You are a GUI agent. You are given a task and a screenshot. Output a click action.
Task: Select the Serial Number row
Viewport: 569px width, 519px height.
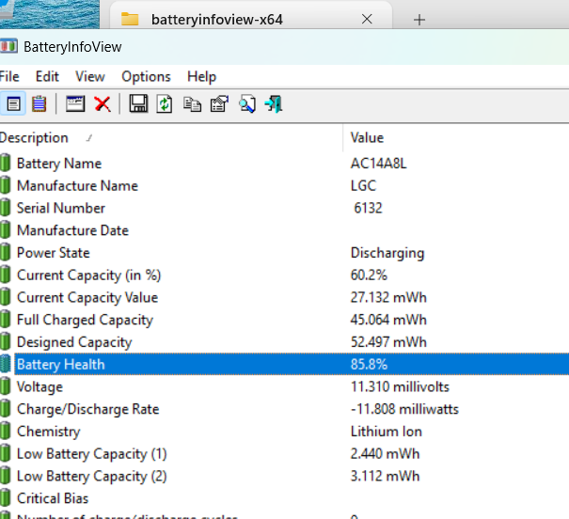[x=284, y=208]
